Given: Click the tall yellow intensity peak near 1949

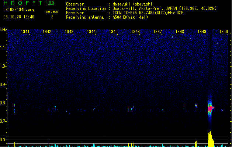Looking at the screenshot, I should 211,139.
